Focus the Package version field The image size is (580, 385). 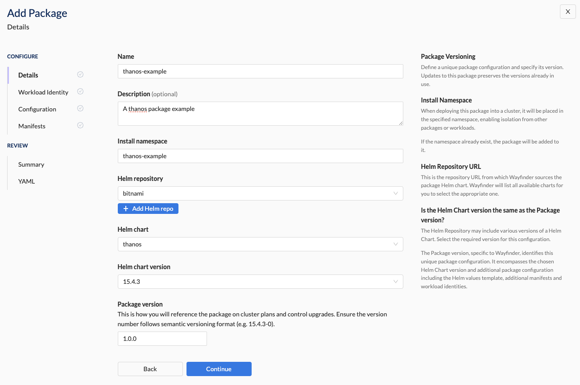pos(162,339)
